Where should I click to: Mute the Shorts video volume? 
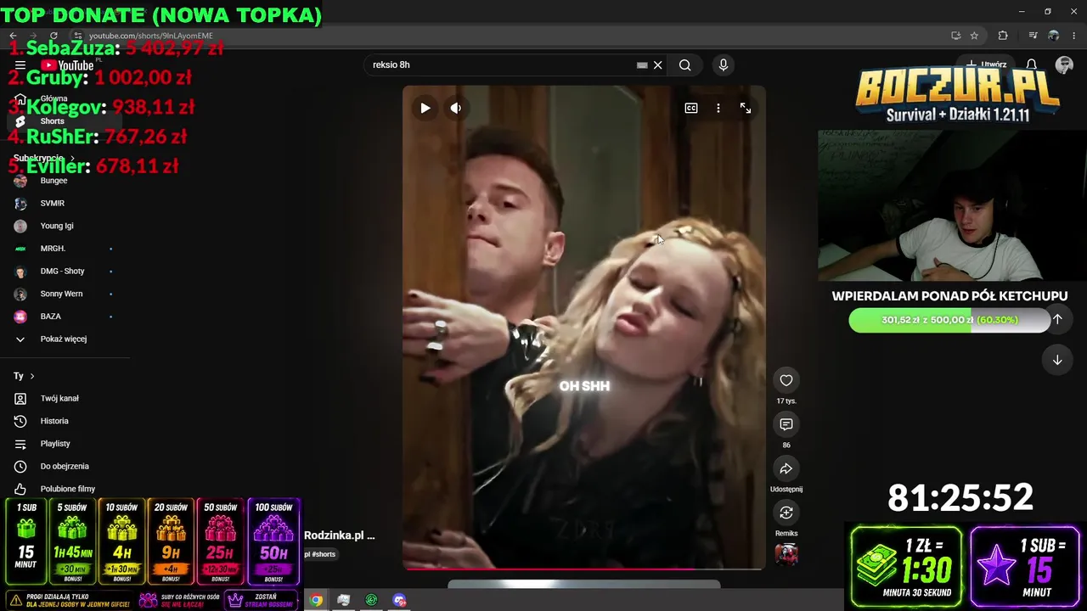point(456,108)
